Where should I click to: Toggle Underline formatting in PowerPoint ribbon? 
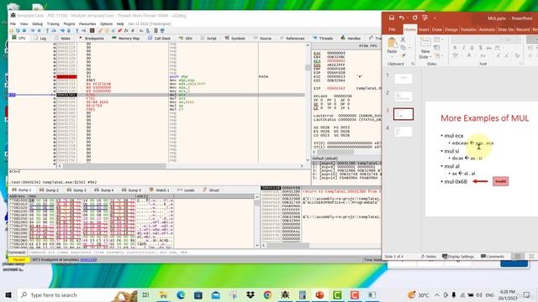coord(472,48)
